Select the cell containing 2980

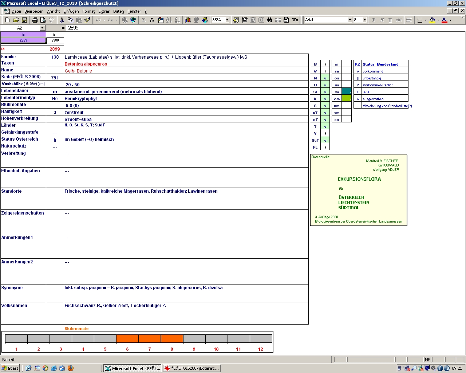click(x=55, y=40)
